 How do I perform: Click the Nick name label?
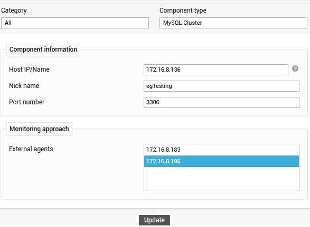click(24, 86)
